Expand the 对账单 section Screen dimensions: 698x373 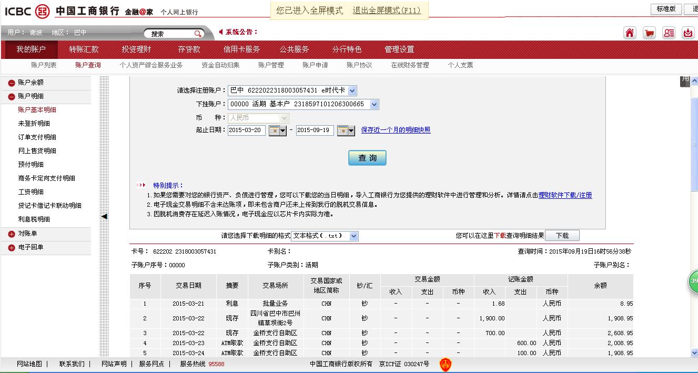pyautogui.click(x=12, y=234)
